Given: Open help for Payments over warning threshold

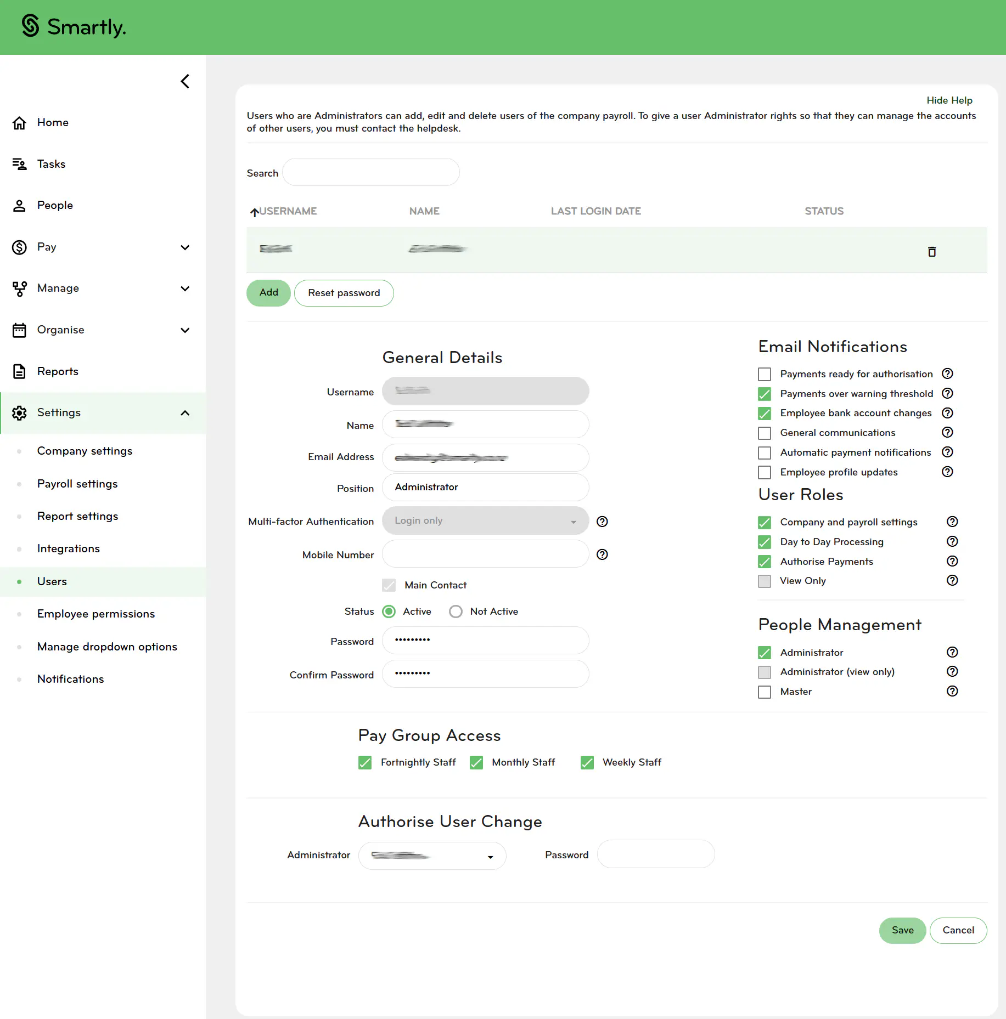Looking at the screenshot, I should 947,393.
